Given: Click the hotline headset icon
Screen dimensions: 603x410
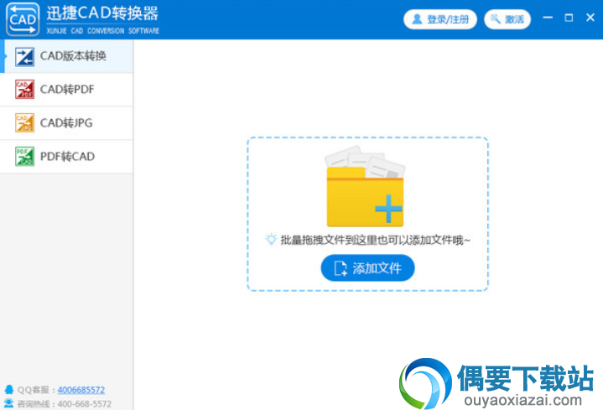Looking at the screenshot, I should click(x=9, y=403).
